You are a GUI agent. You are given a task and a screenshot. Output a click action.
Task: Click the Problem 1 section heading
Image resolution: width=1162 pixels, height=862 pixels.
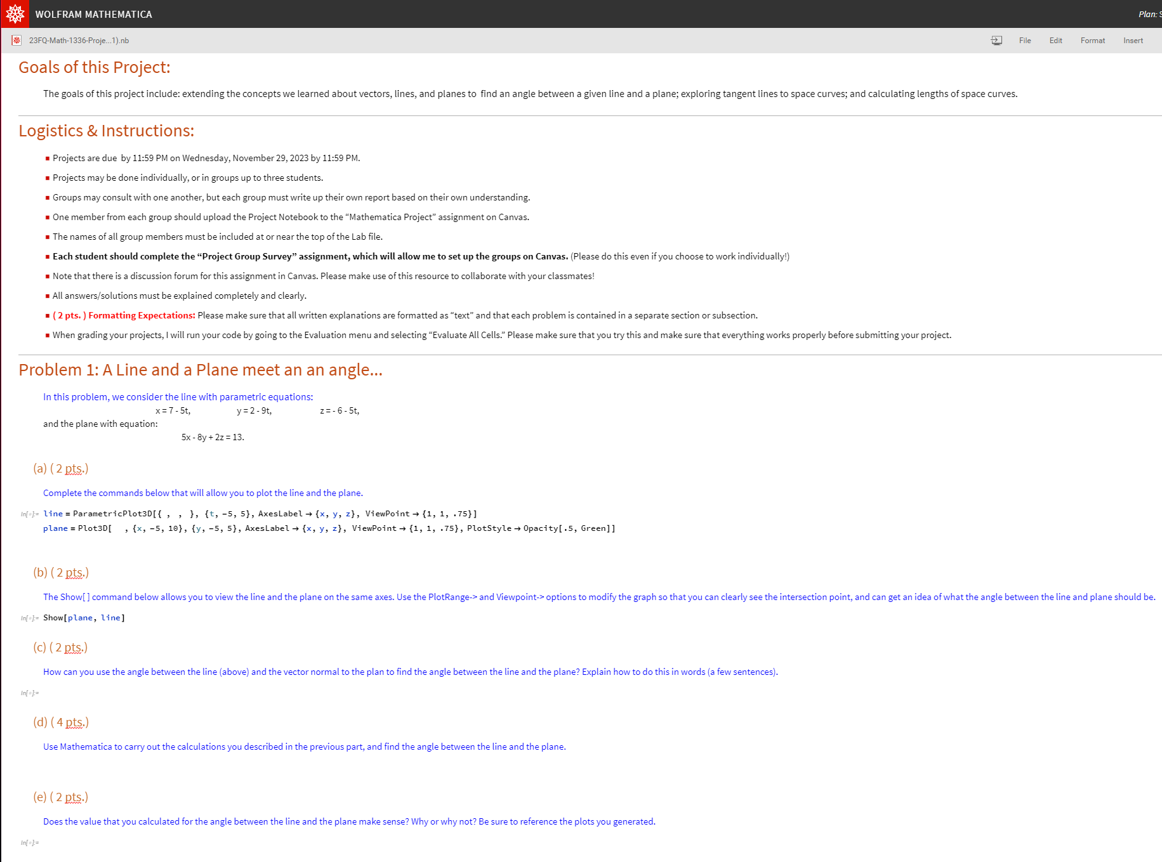[x=201, y=370]
